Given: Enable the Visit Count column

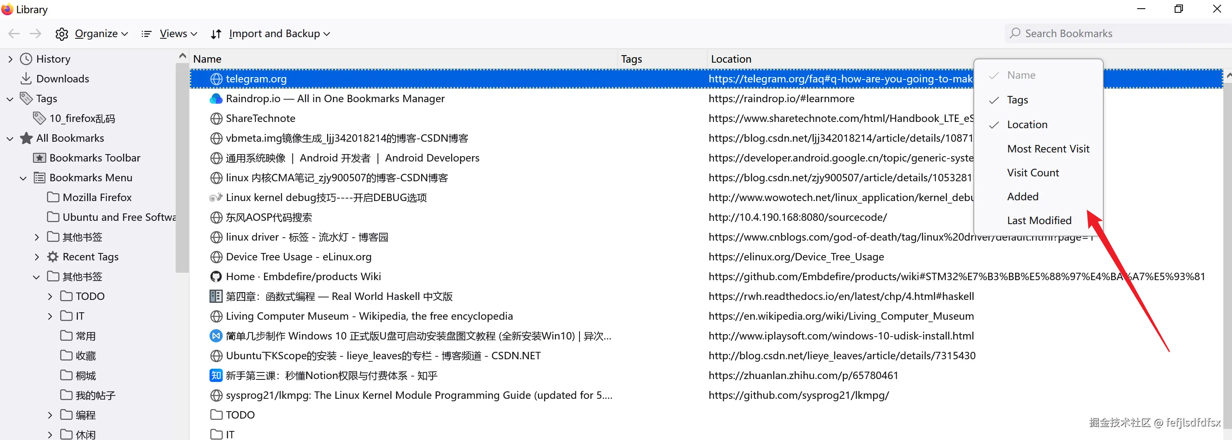Looking at the screenshot, I should [1032, 173].
